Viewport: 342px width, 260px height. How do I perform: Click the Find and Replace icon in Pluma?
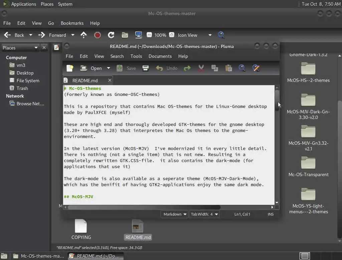pos(256,68)
